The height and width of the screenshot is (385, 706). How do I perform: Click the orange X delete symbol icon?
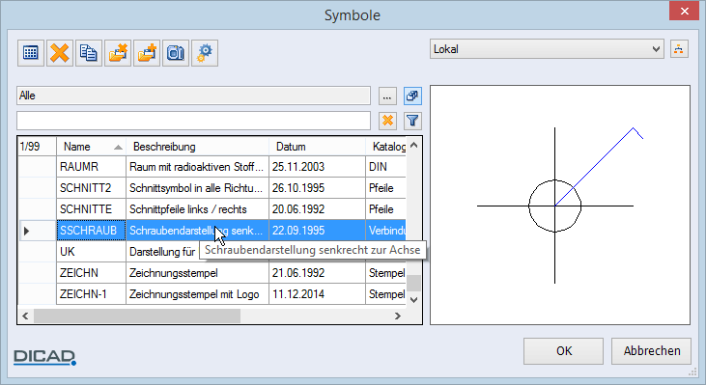coord(60,53)
